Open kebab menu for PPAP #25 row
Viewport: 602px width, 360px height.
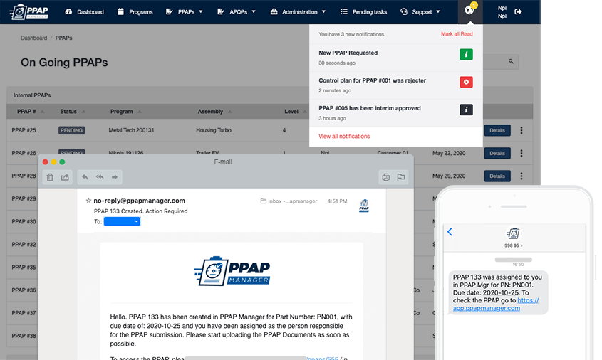(x=521, y=130)
